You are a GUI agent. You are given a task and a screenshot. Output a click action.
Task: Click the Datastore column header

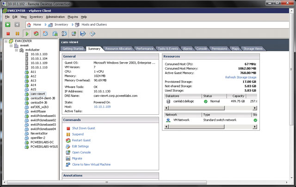coord(183,96)
